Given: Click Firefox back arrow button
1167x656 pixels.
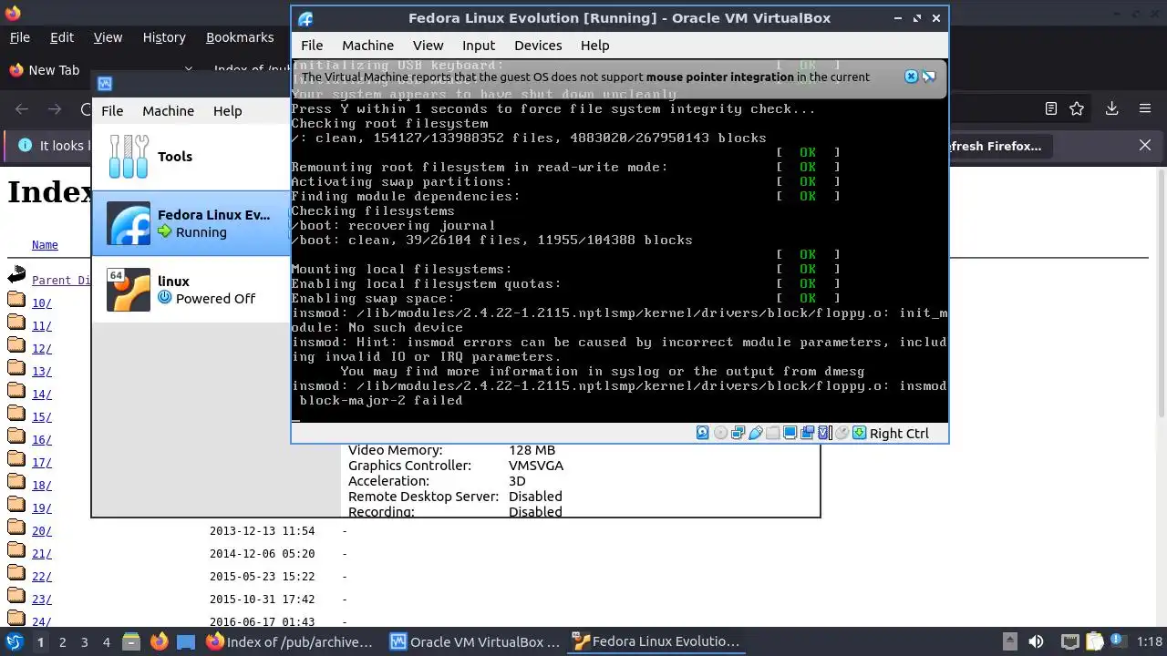Looking at the screenshot, I should [x=22, y=109].
